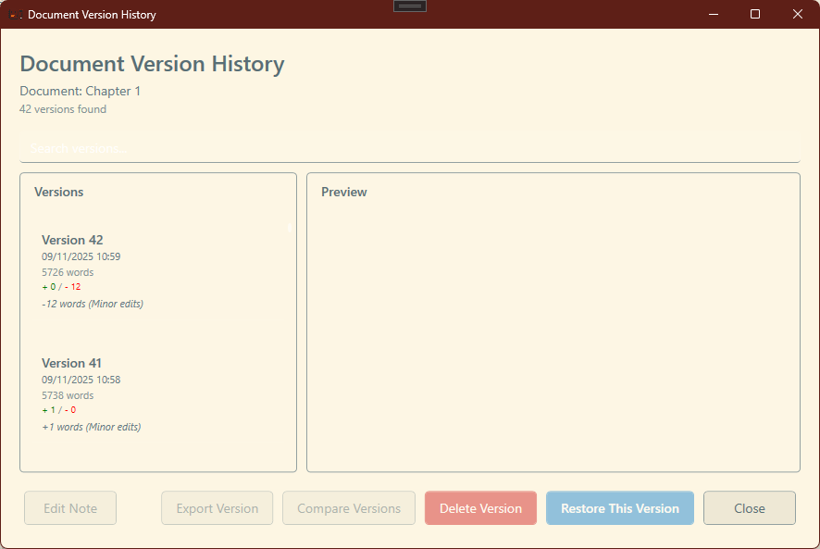Screen dimensions: 820x549
Task: Click the Edit Note button
Action: click(x=69, y=507)
